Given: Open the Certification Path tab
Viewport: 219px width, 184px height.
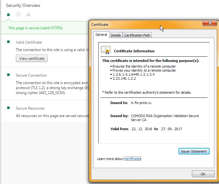Looking at the screenshot, I should click(137, 35).
